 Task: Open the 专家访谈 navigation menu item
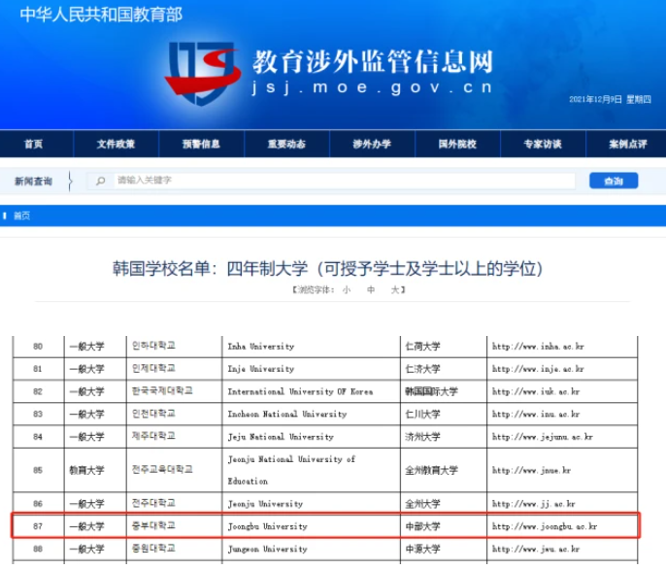point(543,144)
